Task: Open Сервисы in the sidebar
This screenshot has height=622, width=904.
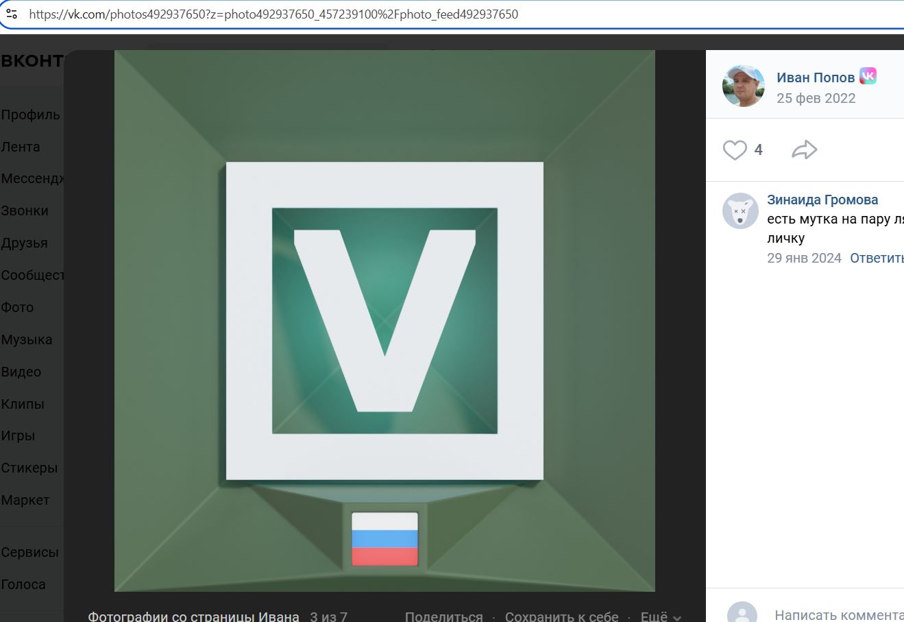Action: (x=29, y=553)
